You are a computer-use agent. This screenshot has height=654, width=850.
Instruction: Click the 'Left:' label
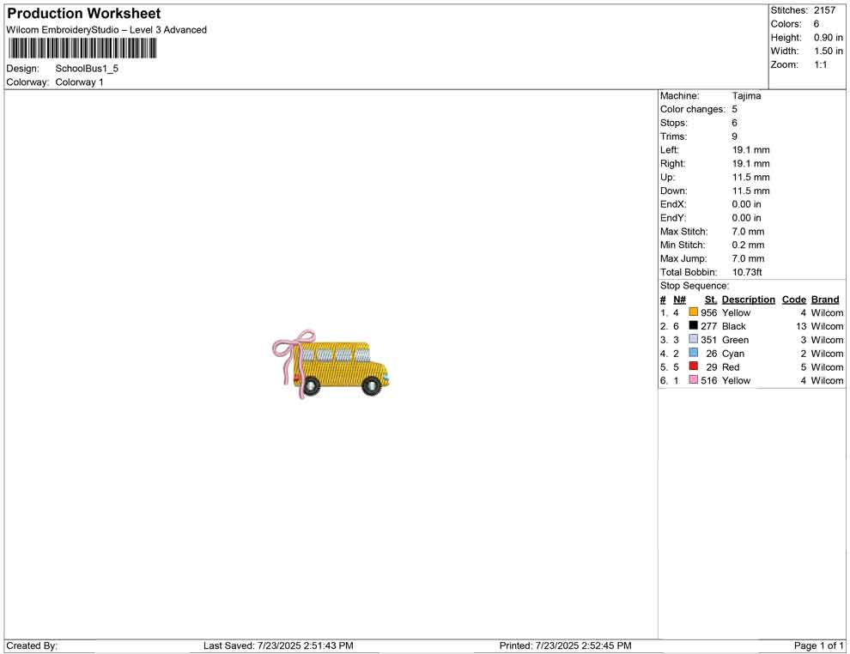670,149
